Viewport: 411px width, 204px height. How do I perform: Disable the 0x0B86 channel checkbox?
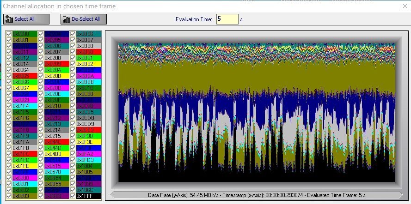73,34
